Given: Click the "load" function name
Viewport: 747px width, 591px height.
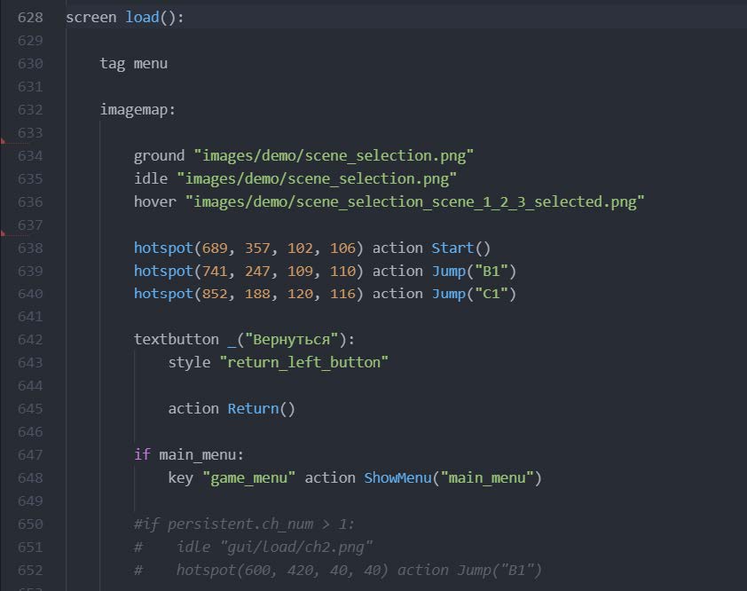Looking at the screenshot, I should (142, 18).
